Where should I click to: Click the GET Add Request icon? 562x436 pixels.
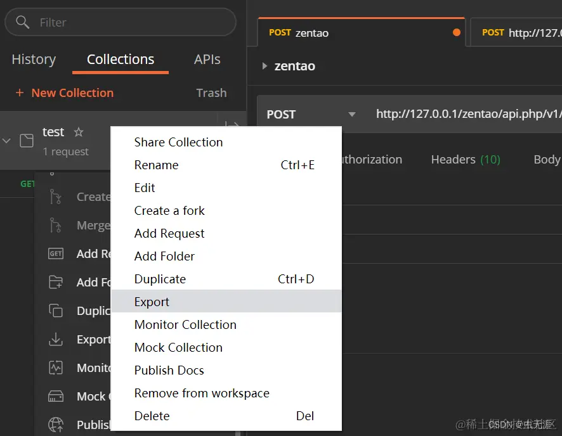click(x=56, y=253)
